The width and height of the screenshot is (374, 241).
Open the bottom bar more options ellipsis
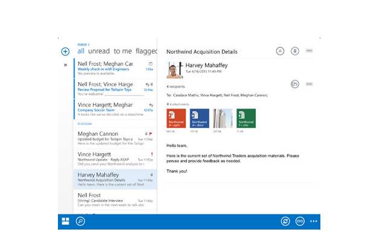314,221
